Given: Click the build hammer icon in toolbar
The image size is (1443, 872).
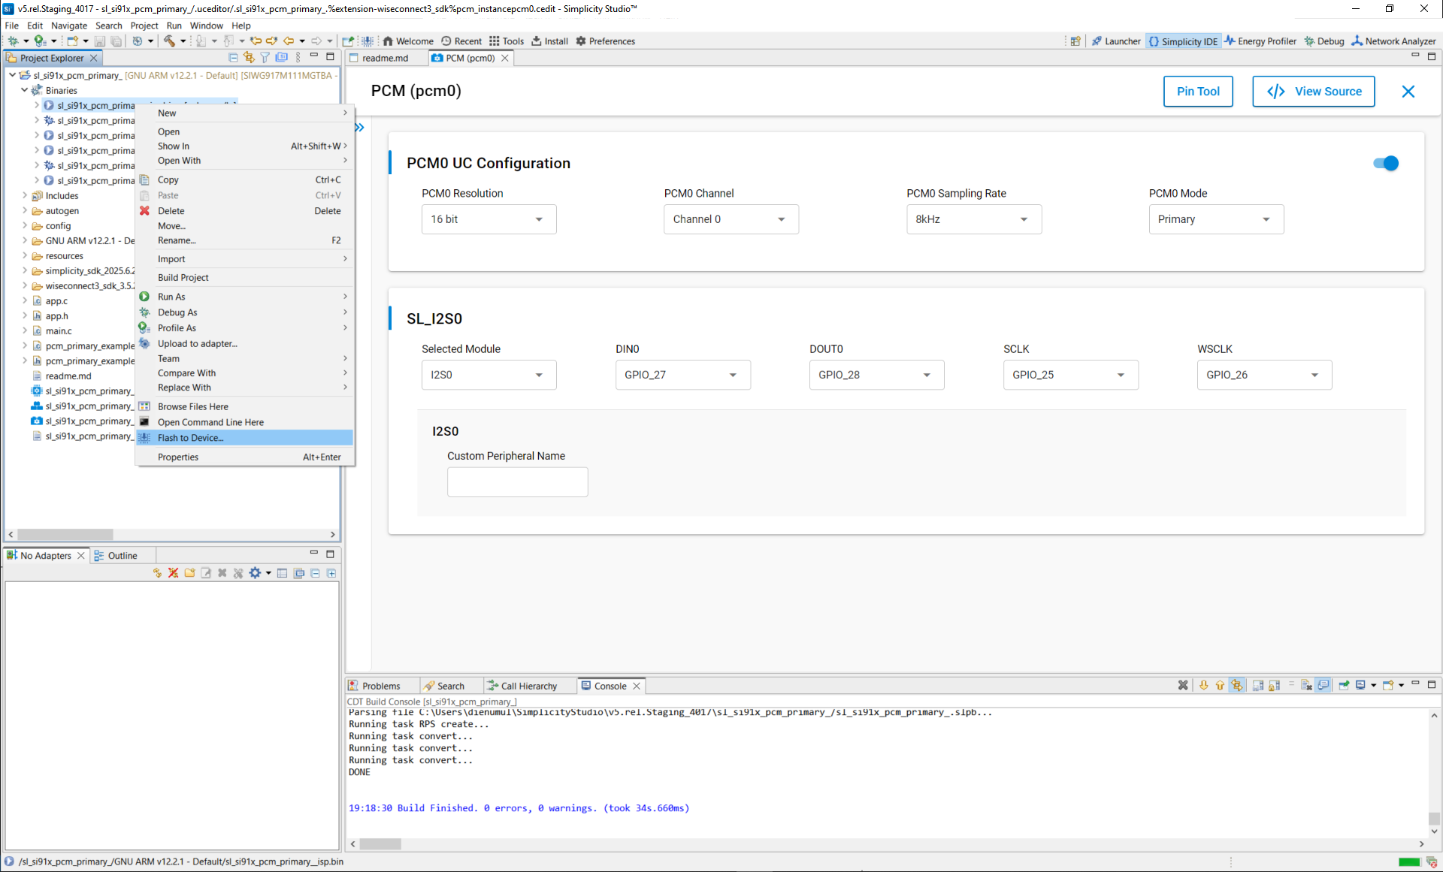Looking at the screenshot, I should [169, 41].
